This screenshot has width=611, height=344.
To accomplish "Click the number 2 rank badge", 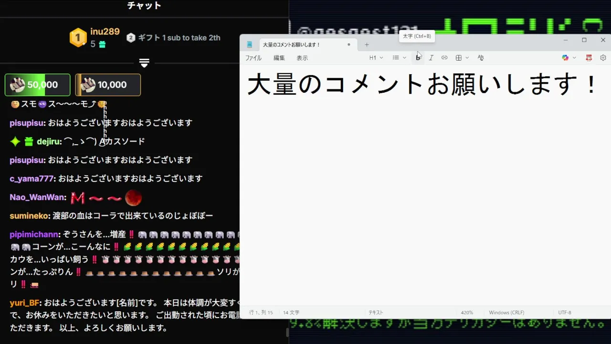I will coord(131,38).
